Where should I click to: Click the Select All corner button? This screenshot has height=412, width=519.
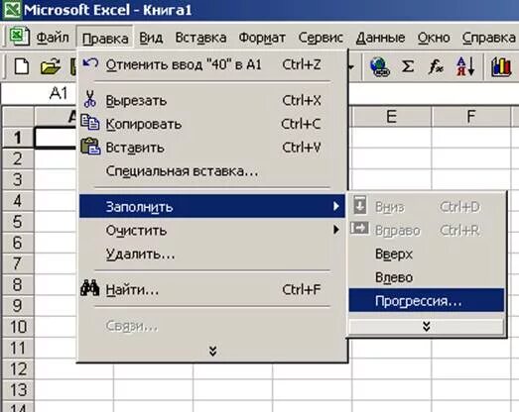point(18,116)
